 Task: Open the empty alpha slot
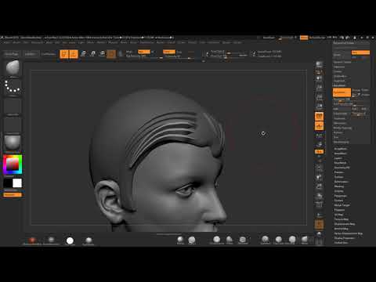coord(13,106)
